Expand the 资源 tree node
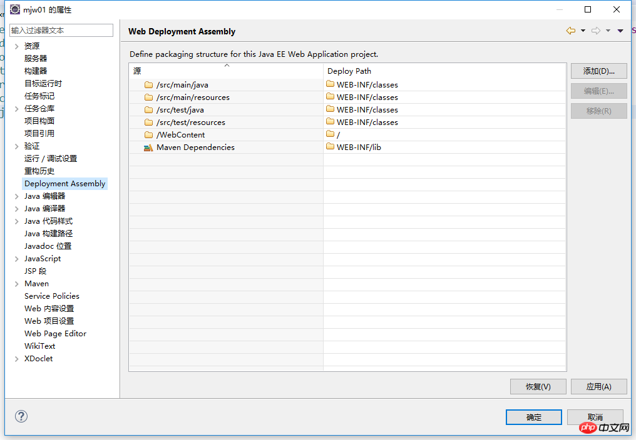This screenshot has width=636, height=440. pos(17,46)
